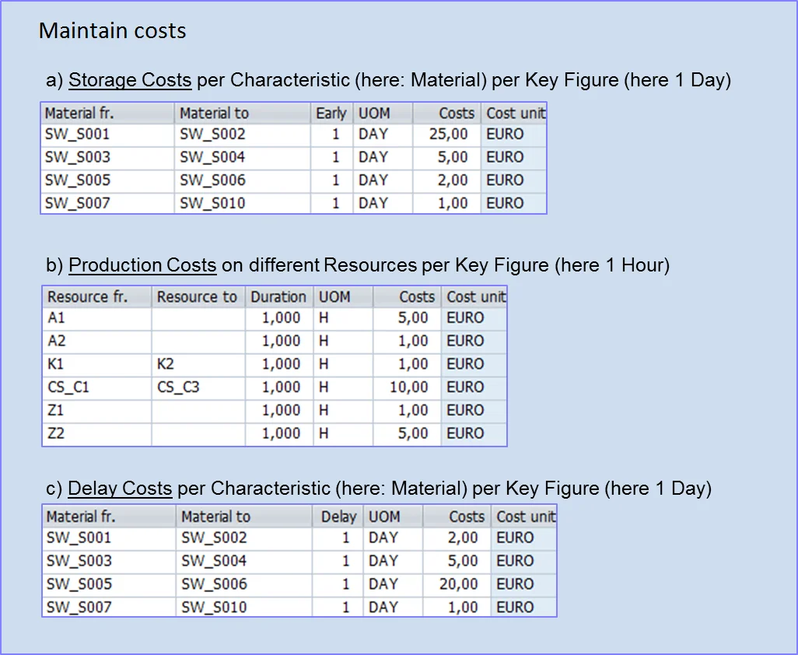Select EURO unit in delay row SW_S005
The width and height of the screenshot is (798, 655).
pos(524,583)
